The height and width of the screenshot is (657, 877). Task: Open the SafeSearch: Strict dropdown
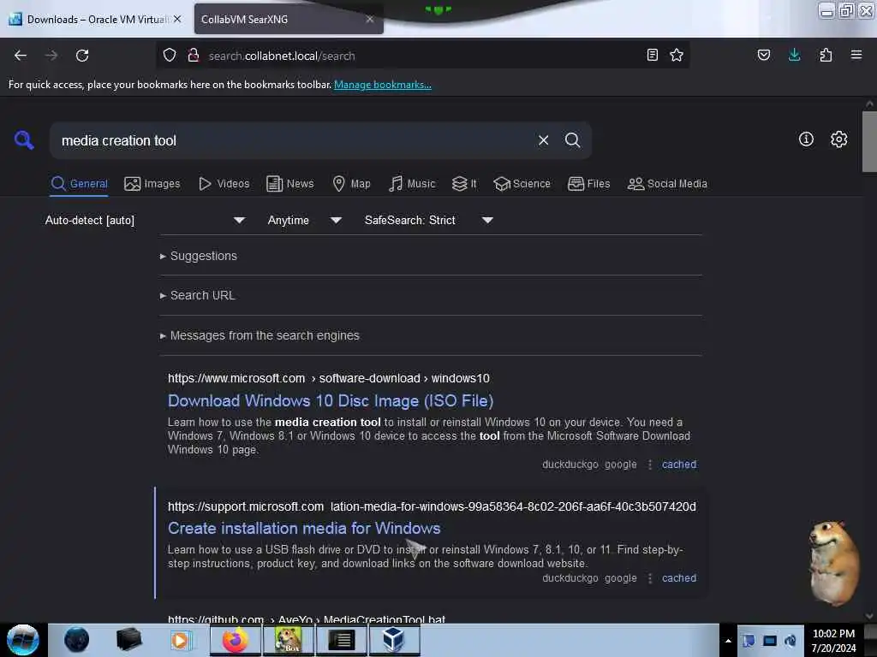point(429,220)
